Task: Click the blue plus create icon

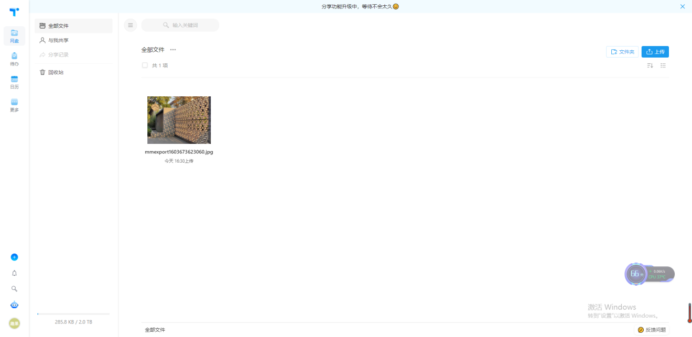Action: [x=14, y=257]
